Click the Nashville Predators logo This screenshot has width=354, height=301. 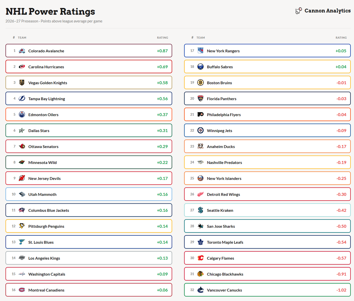point(201,162)
